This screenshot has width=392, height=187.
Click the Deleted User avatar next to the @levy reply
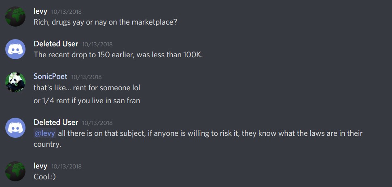click(15, 128)
